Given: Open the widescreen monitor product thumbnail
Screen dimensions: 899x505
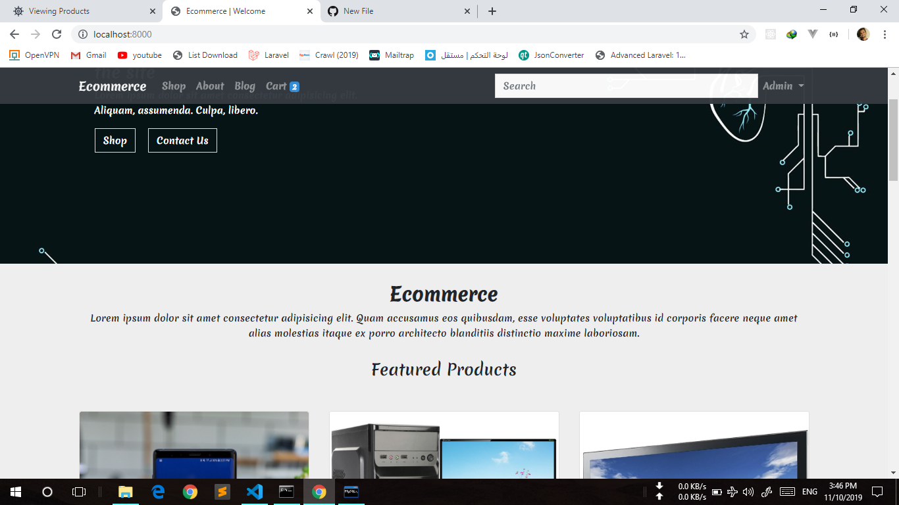Looking at the screenshot, I should (x=694, y=445).
